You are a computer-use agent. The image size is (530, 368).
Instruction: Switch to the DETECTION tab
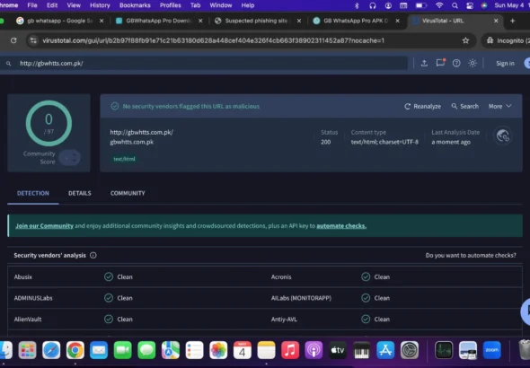(x=33, y=193)
